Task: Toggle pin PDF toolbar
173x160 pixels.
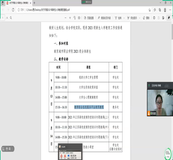Action: [x=169, y=18]
